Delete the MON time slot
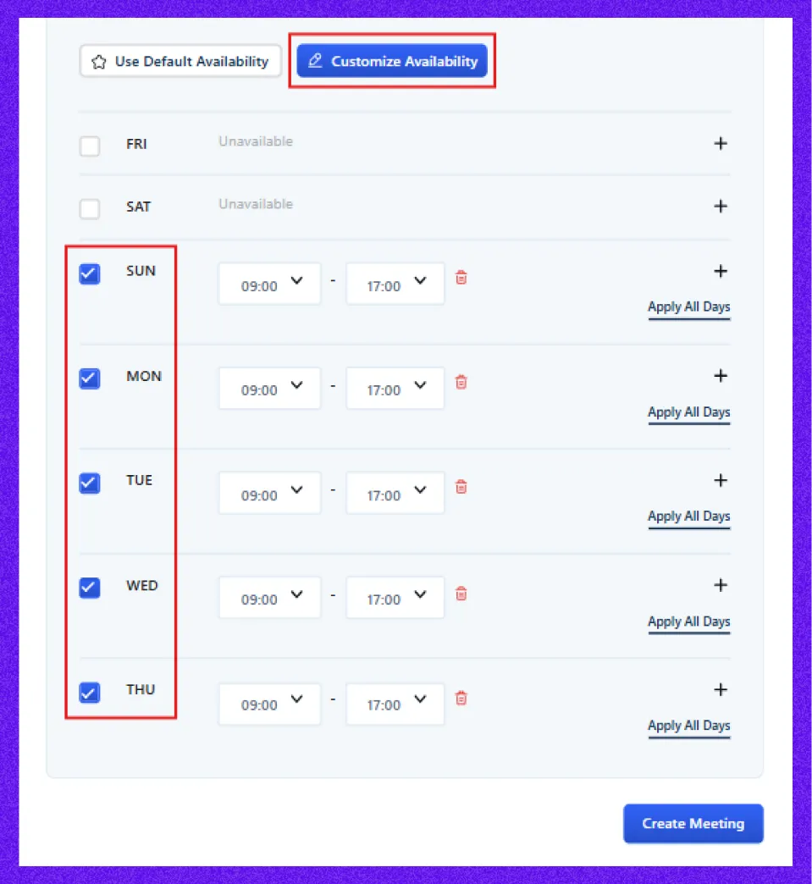Image resolution: width=812 pixels, height=884 pixels. (x=461, y=382)
